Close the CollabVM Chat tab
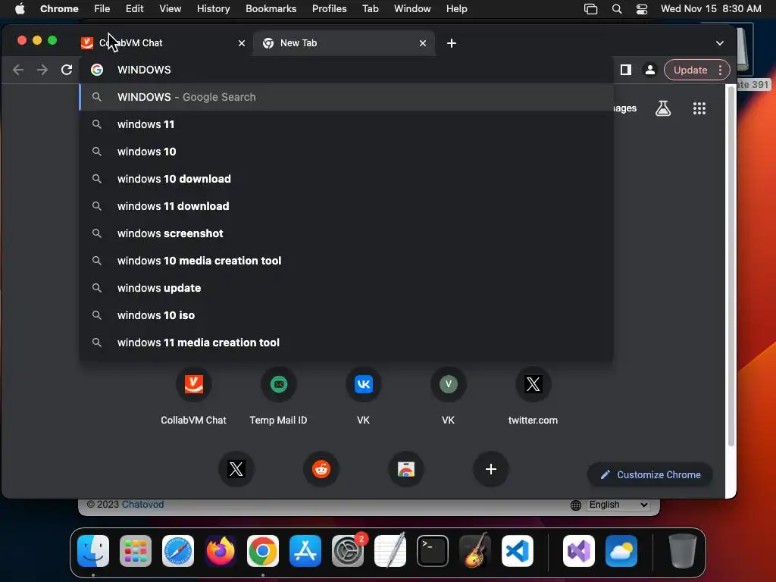The image size is (776, 582). 242,43
